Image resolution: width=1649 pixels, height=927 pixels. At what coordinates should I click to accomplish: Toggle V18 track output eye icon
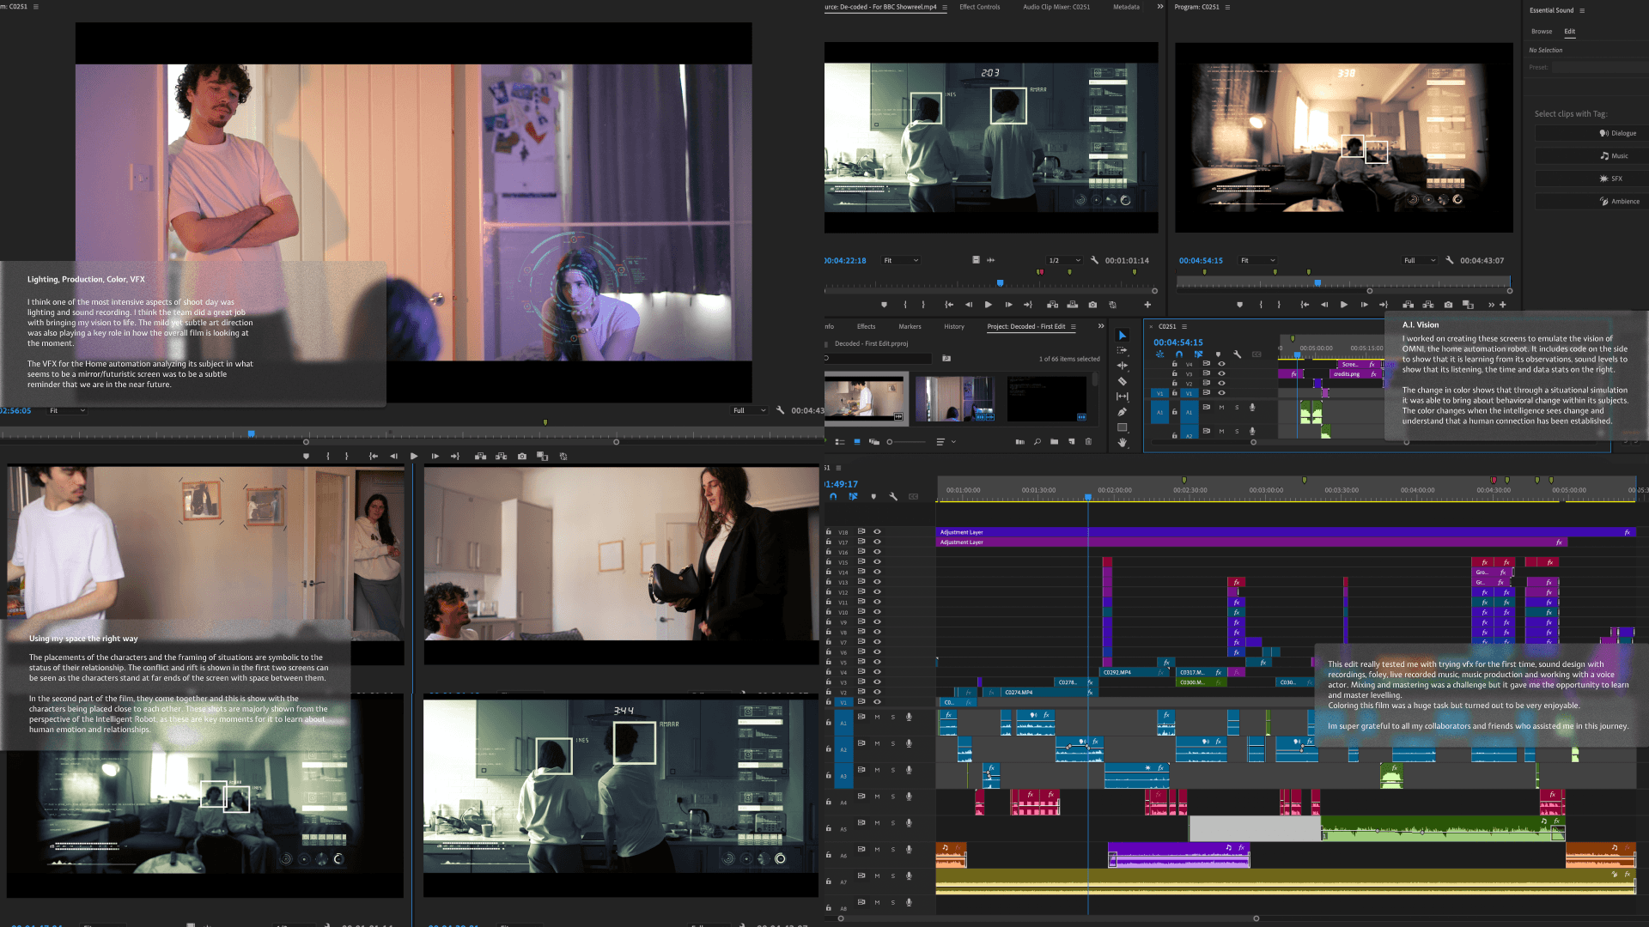tap(877, 532)
